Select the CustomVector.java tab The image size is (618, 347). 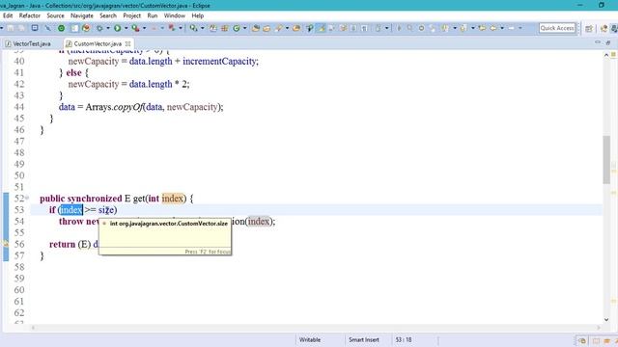pos(98,43)
